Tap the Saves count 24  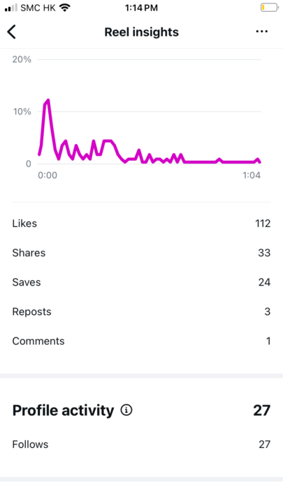coord(264,282)
